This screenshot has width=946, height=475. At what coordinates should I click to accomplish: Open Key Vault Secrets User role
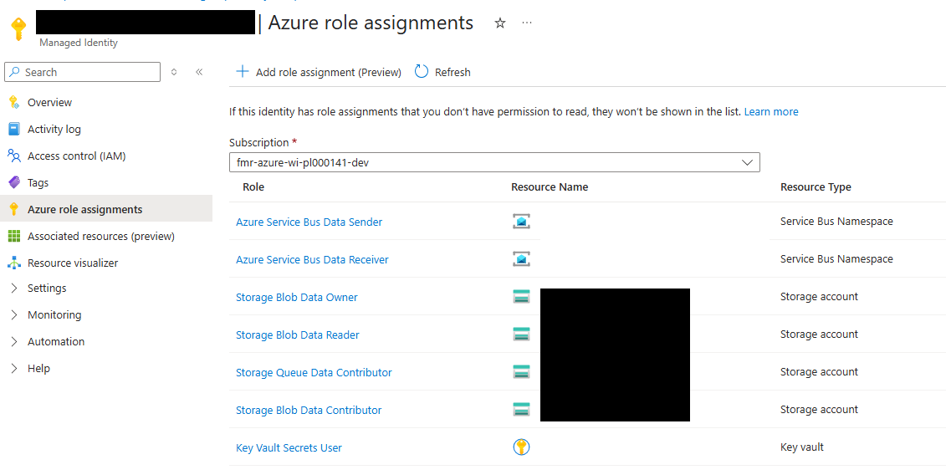tap(289, 447)
